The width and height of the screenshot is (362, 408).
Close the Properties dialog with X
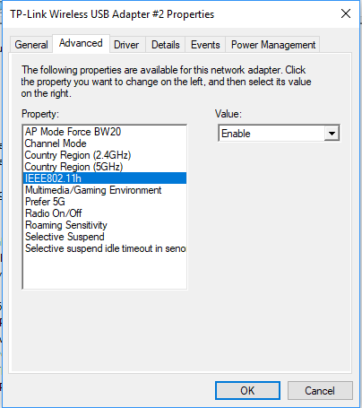pyautogui.click(x=346, y=13)
